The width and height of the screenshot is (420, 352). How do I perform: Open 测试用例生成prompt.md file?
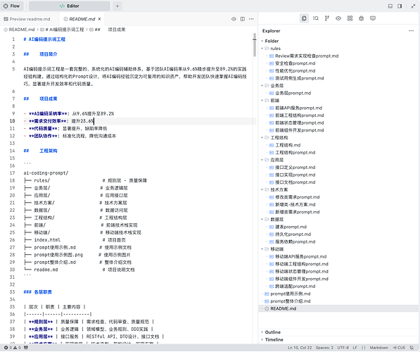coord(299,78)
